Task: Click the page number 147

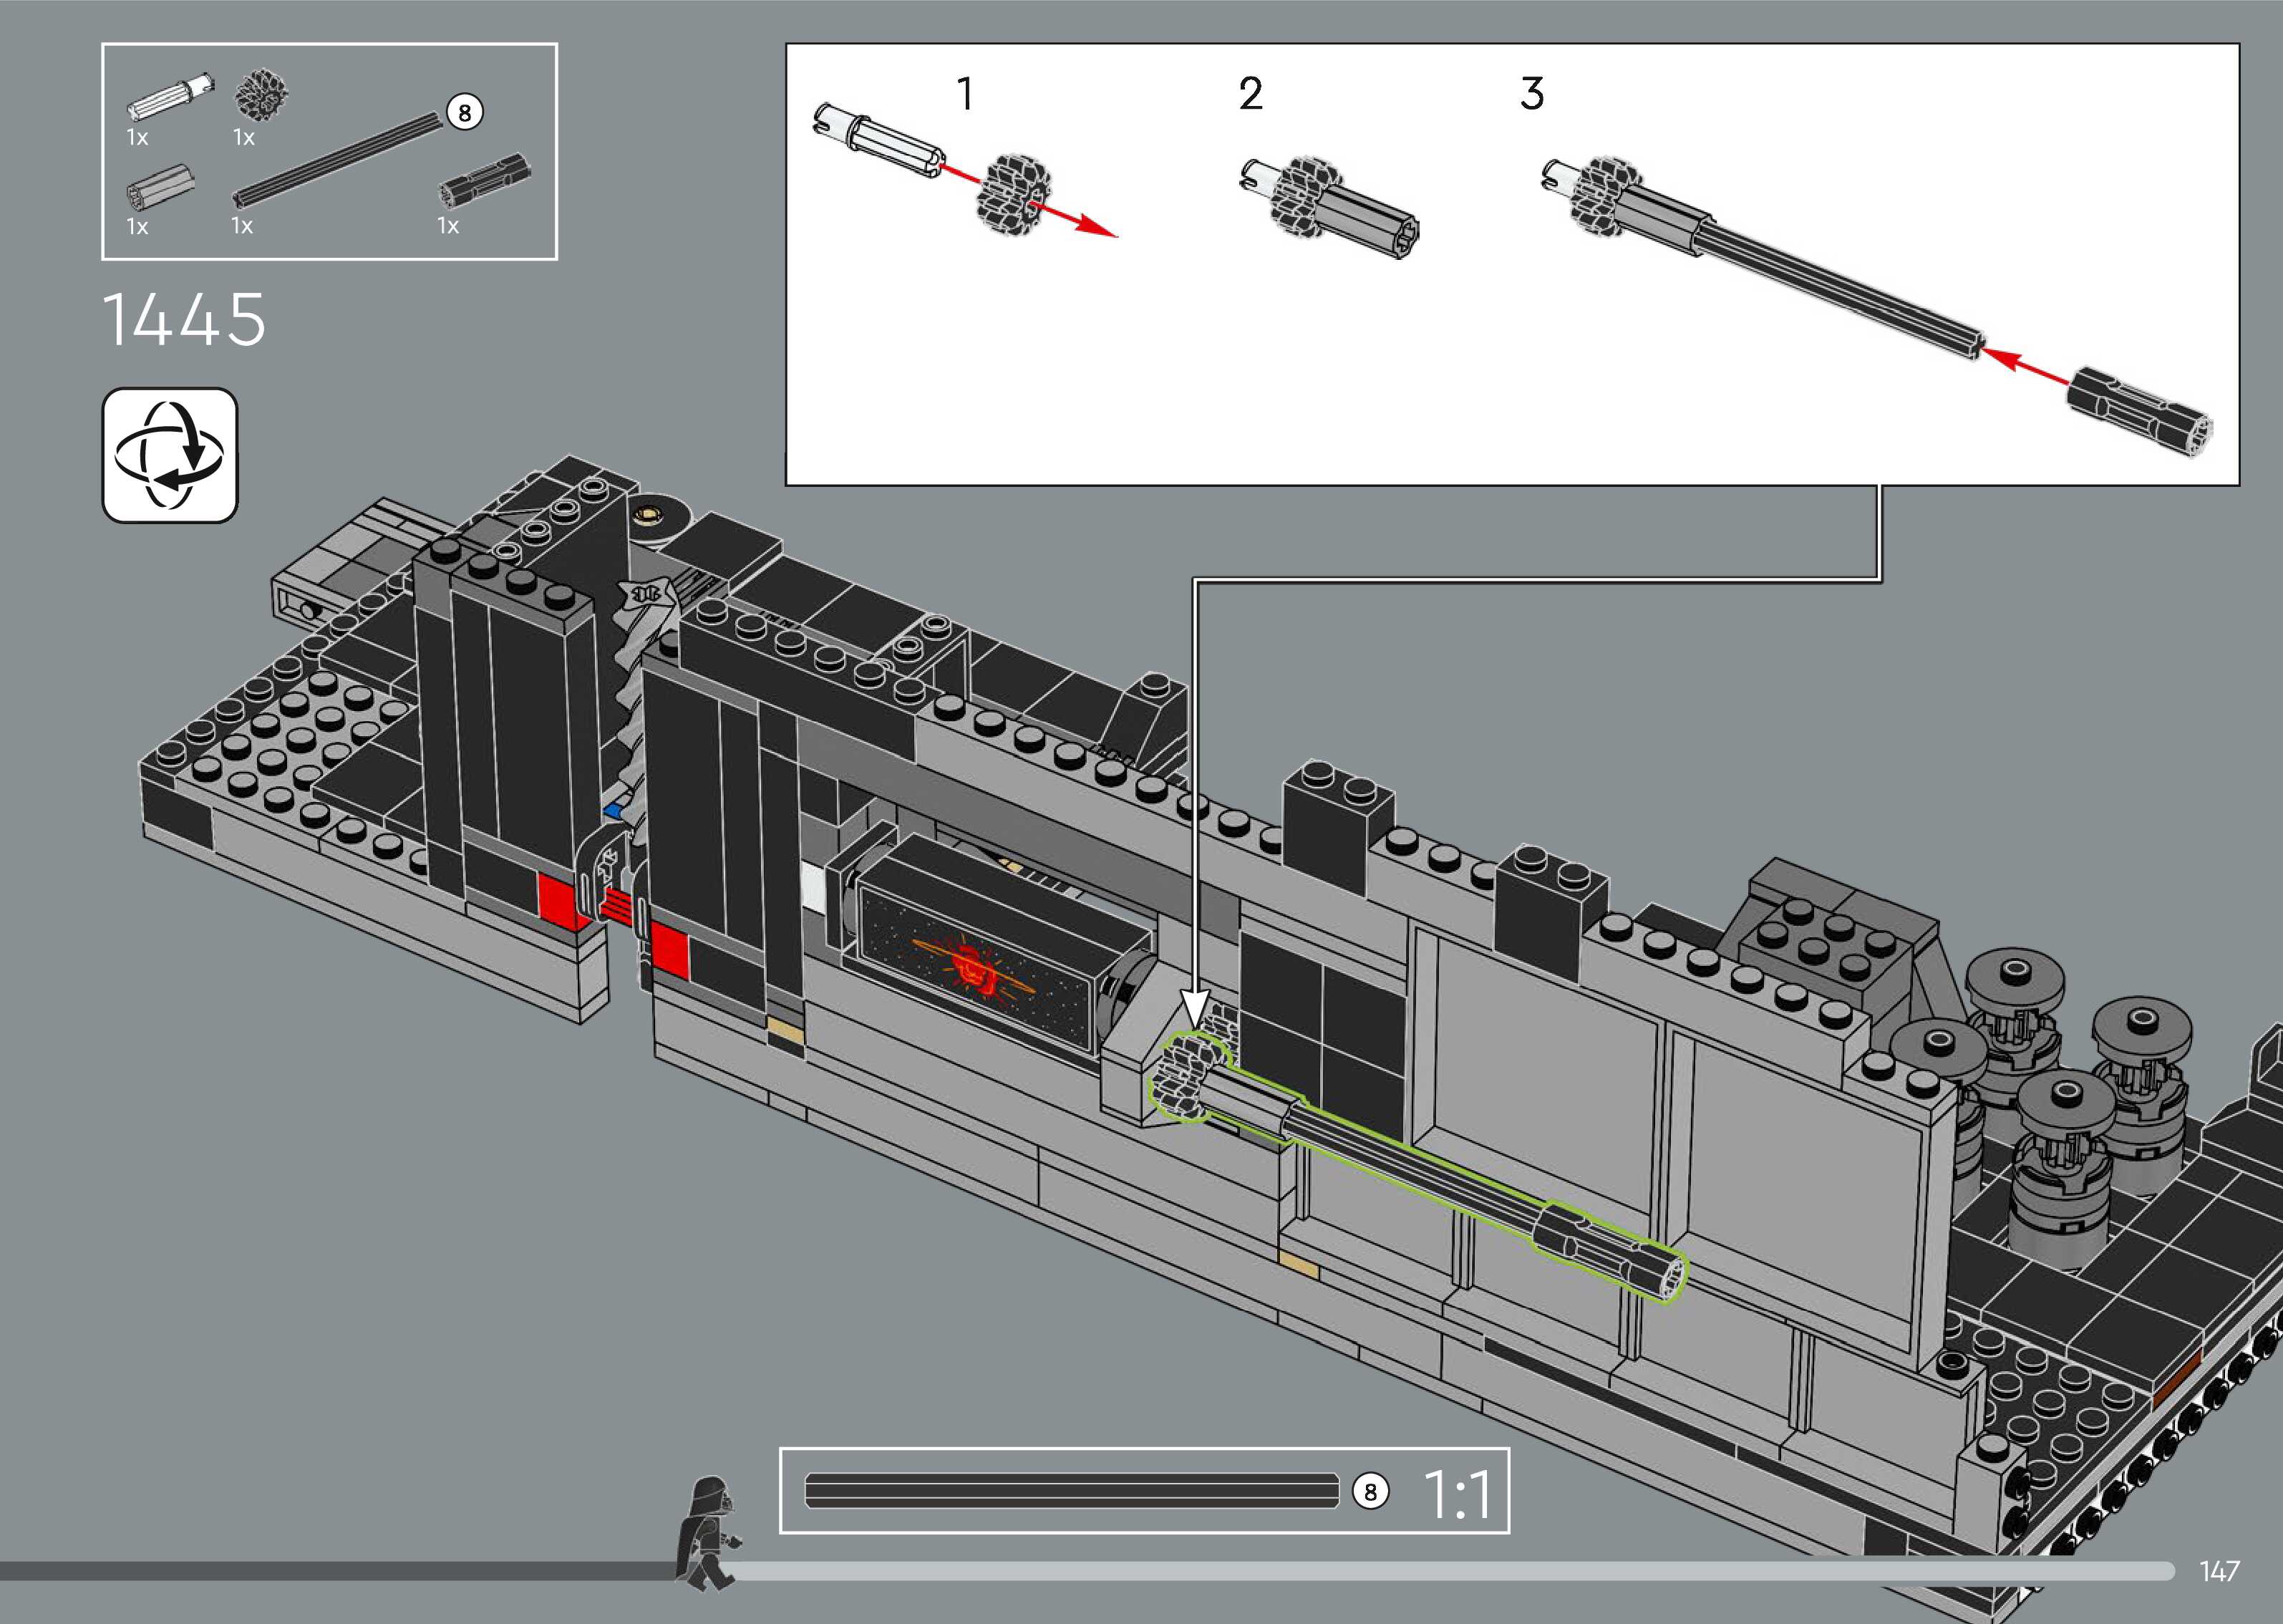Action: 2218,1571
